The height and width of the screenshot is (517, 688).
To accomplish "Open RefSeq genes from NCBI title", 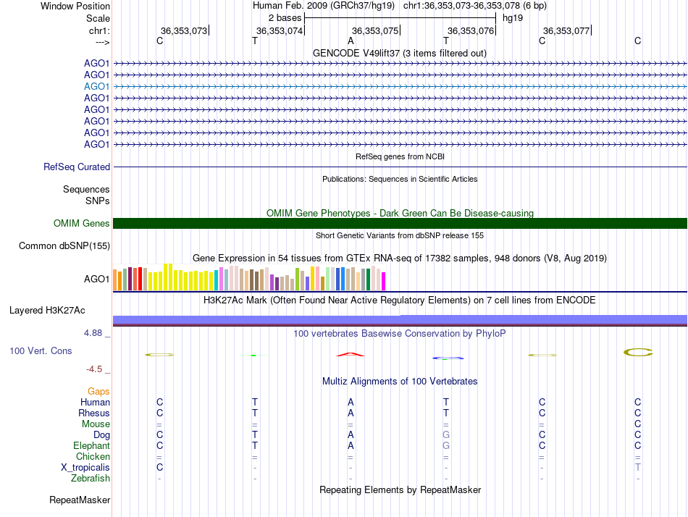I will (x=400, y=156).
